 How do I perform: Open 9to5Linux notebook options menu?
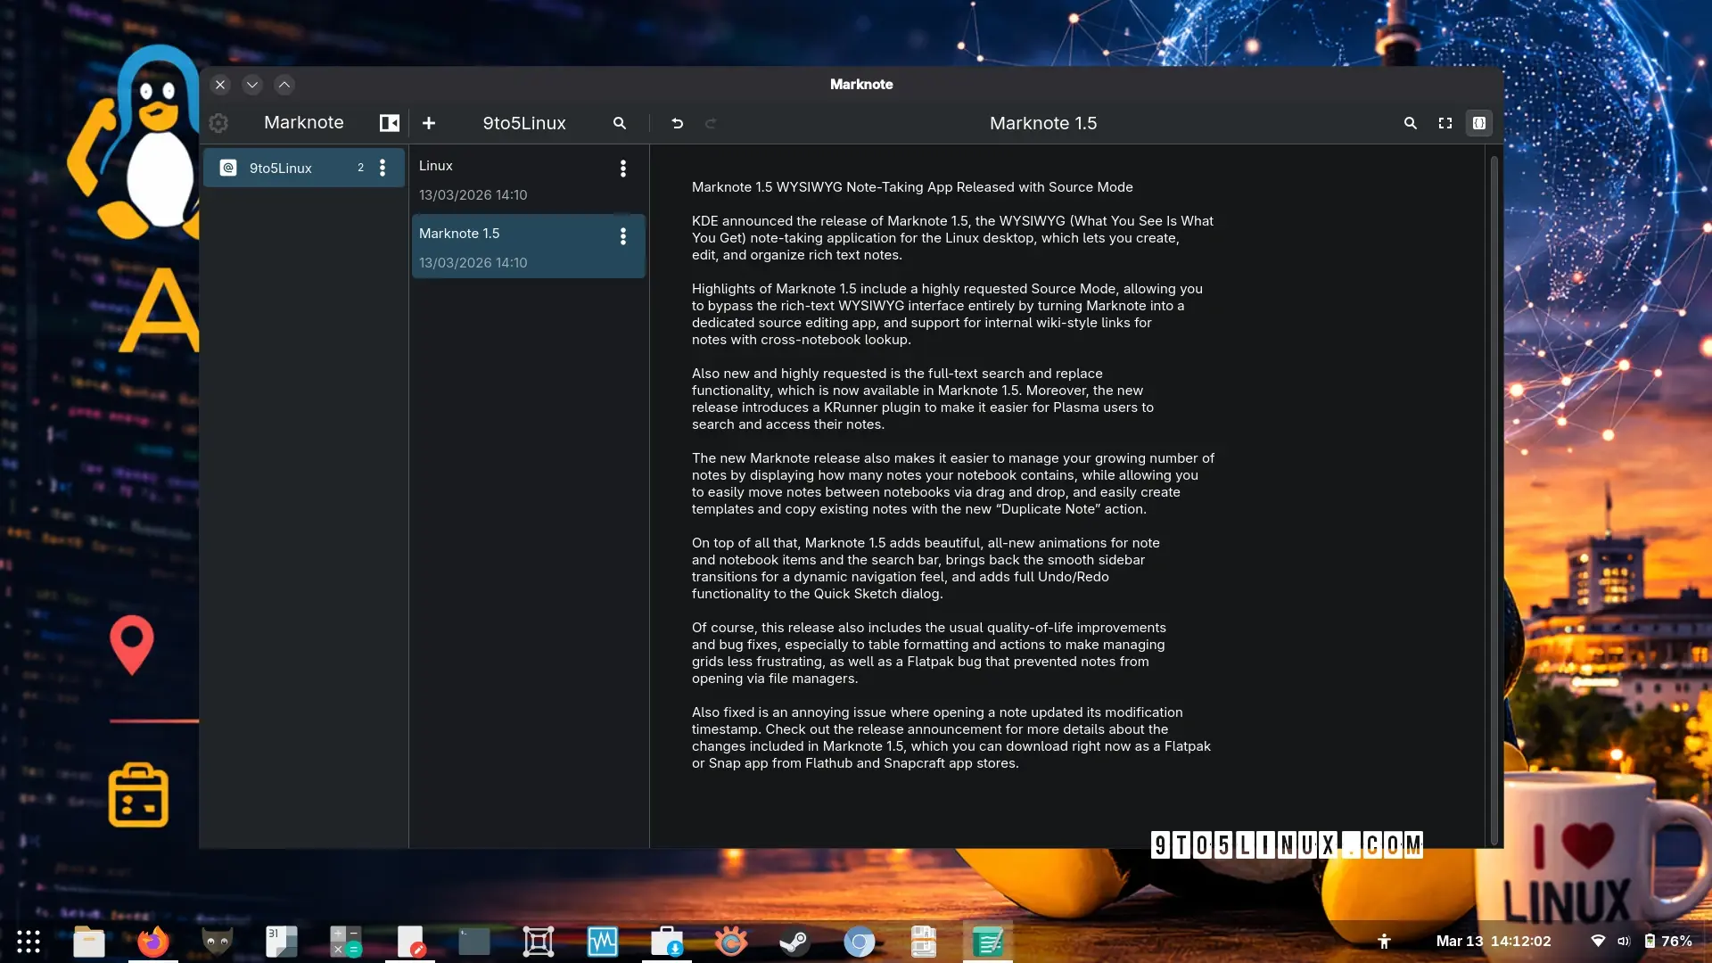[x=383, y=168]
